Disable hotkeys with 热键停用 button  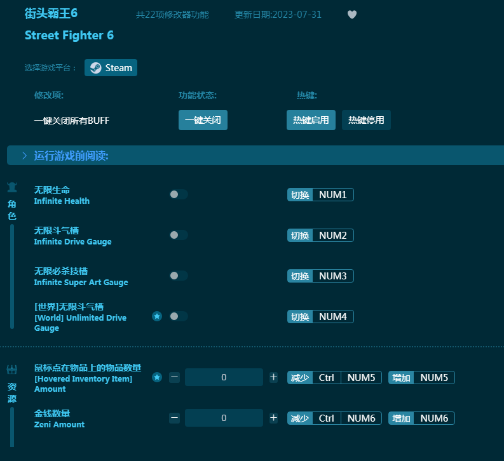[x=366, y=120]
